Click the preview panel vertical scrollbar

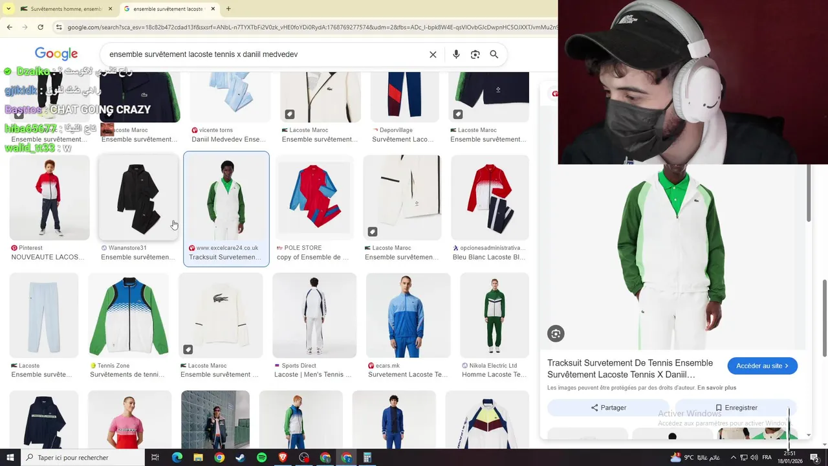point(807,194)
